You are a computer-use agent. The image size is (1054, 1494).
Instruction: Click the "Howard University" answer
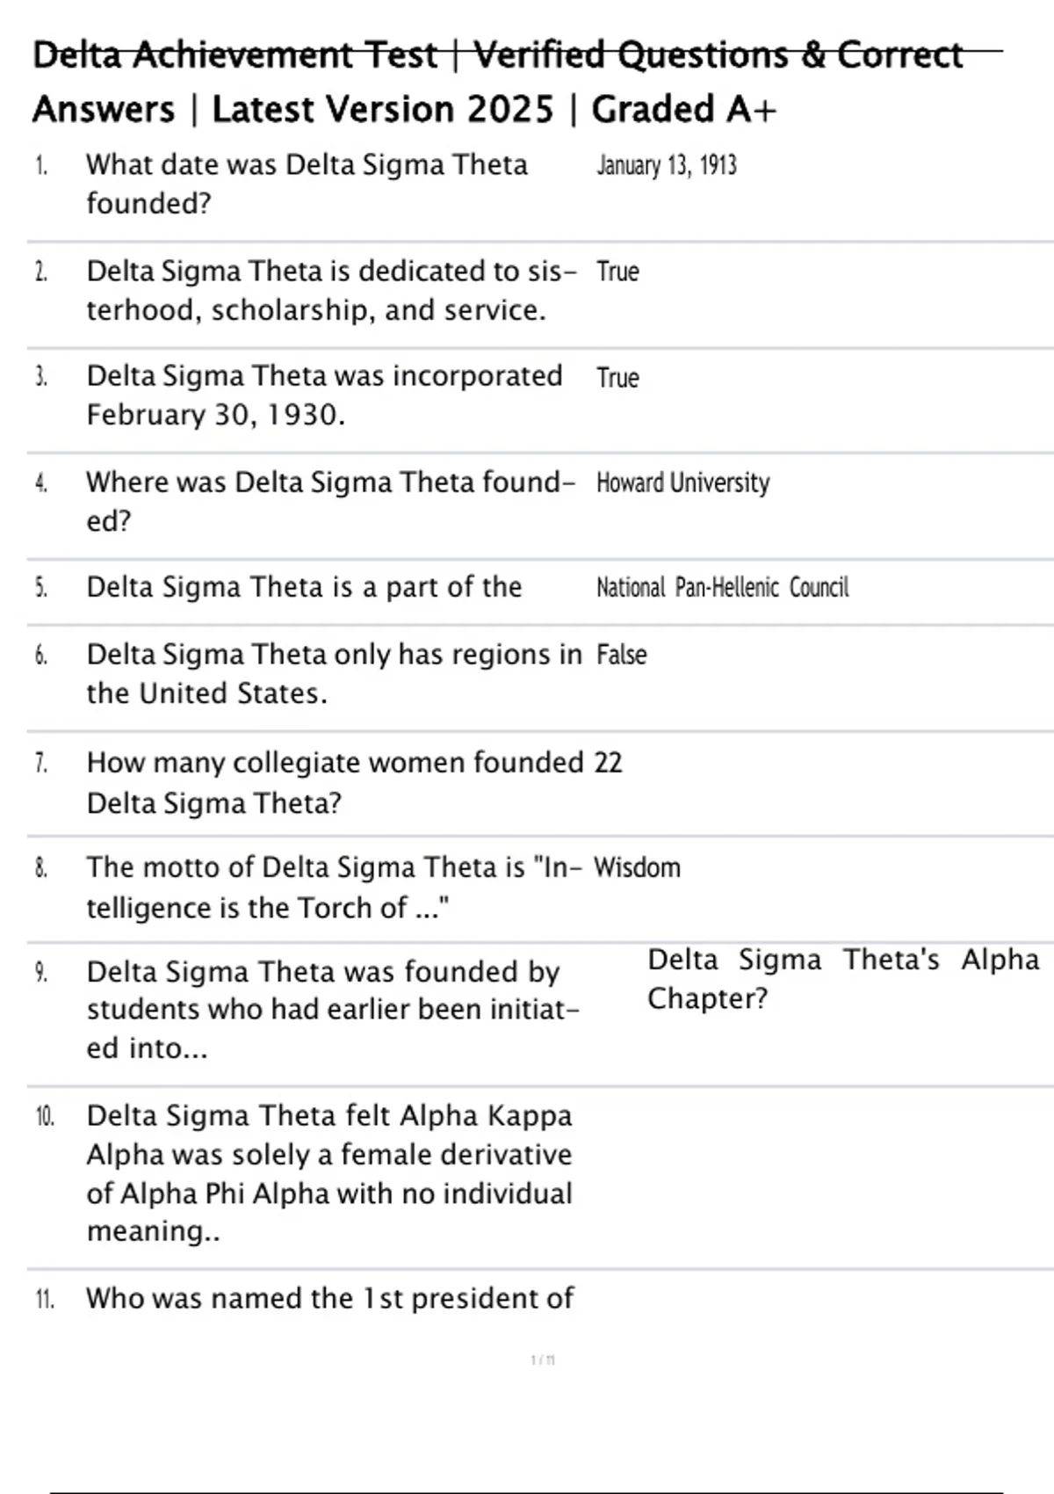tap(682, 482)
